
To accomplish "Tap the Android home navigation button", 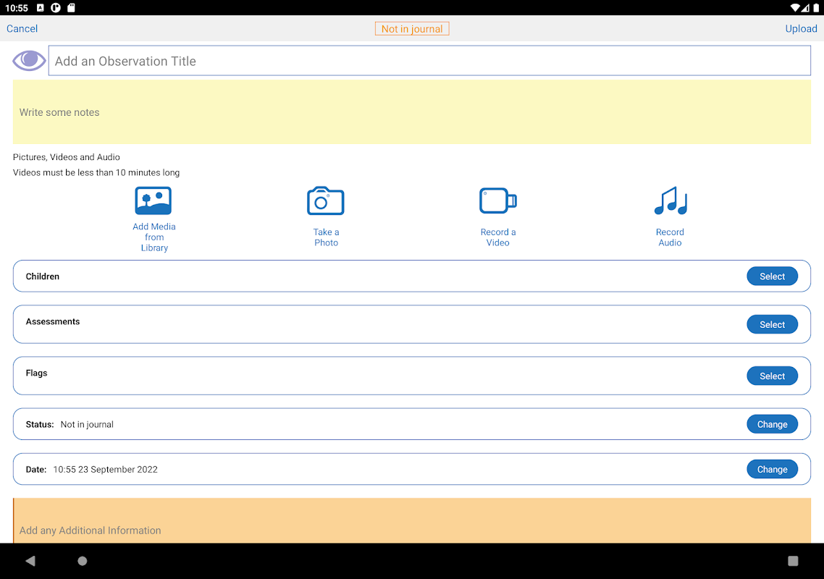I will (x=83, y=561).
